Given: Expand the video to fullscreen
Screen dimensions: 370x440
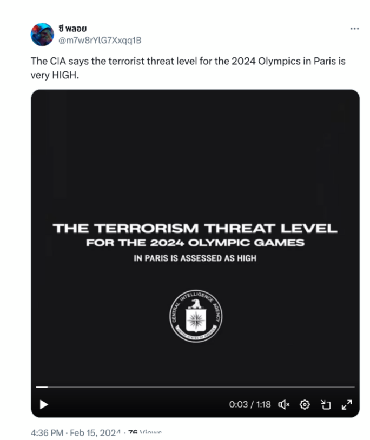Looking at the screenshot, I should pos(347,404).
